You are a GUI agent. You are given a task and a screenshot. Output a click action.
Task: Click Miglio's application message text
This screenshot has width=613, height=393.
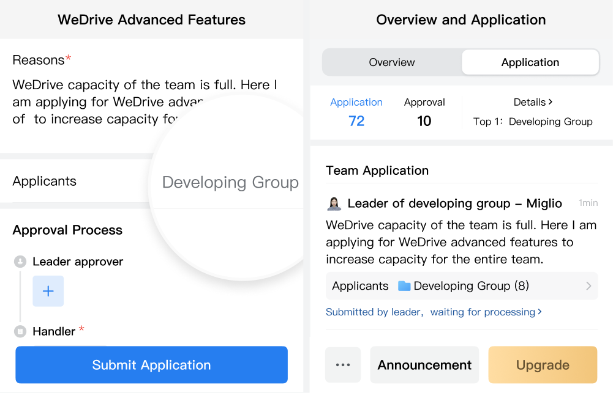tap(462, 243)
